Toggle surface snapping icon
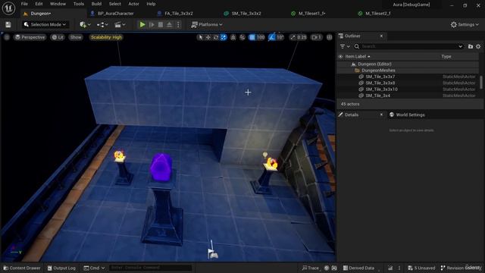This screenshot has width=485, height=273. 242,37
